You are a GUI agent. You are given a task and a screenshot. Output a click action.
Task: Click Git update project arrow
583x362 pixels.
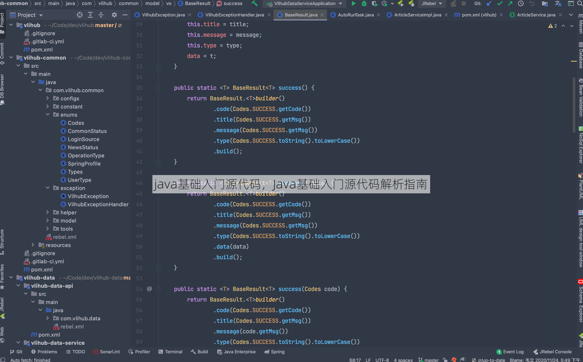click(489, 4)
